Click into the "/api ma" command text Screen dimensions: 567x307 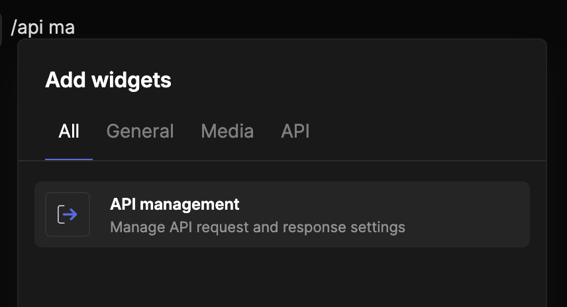(x=42, y=28)
